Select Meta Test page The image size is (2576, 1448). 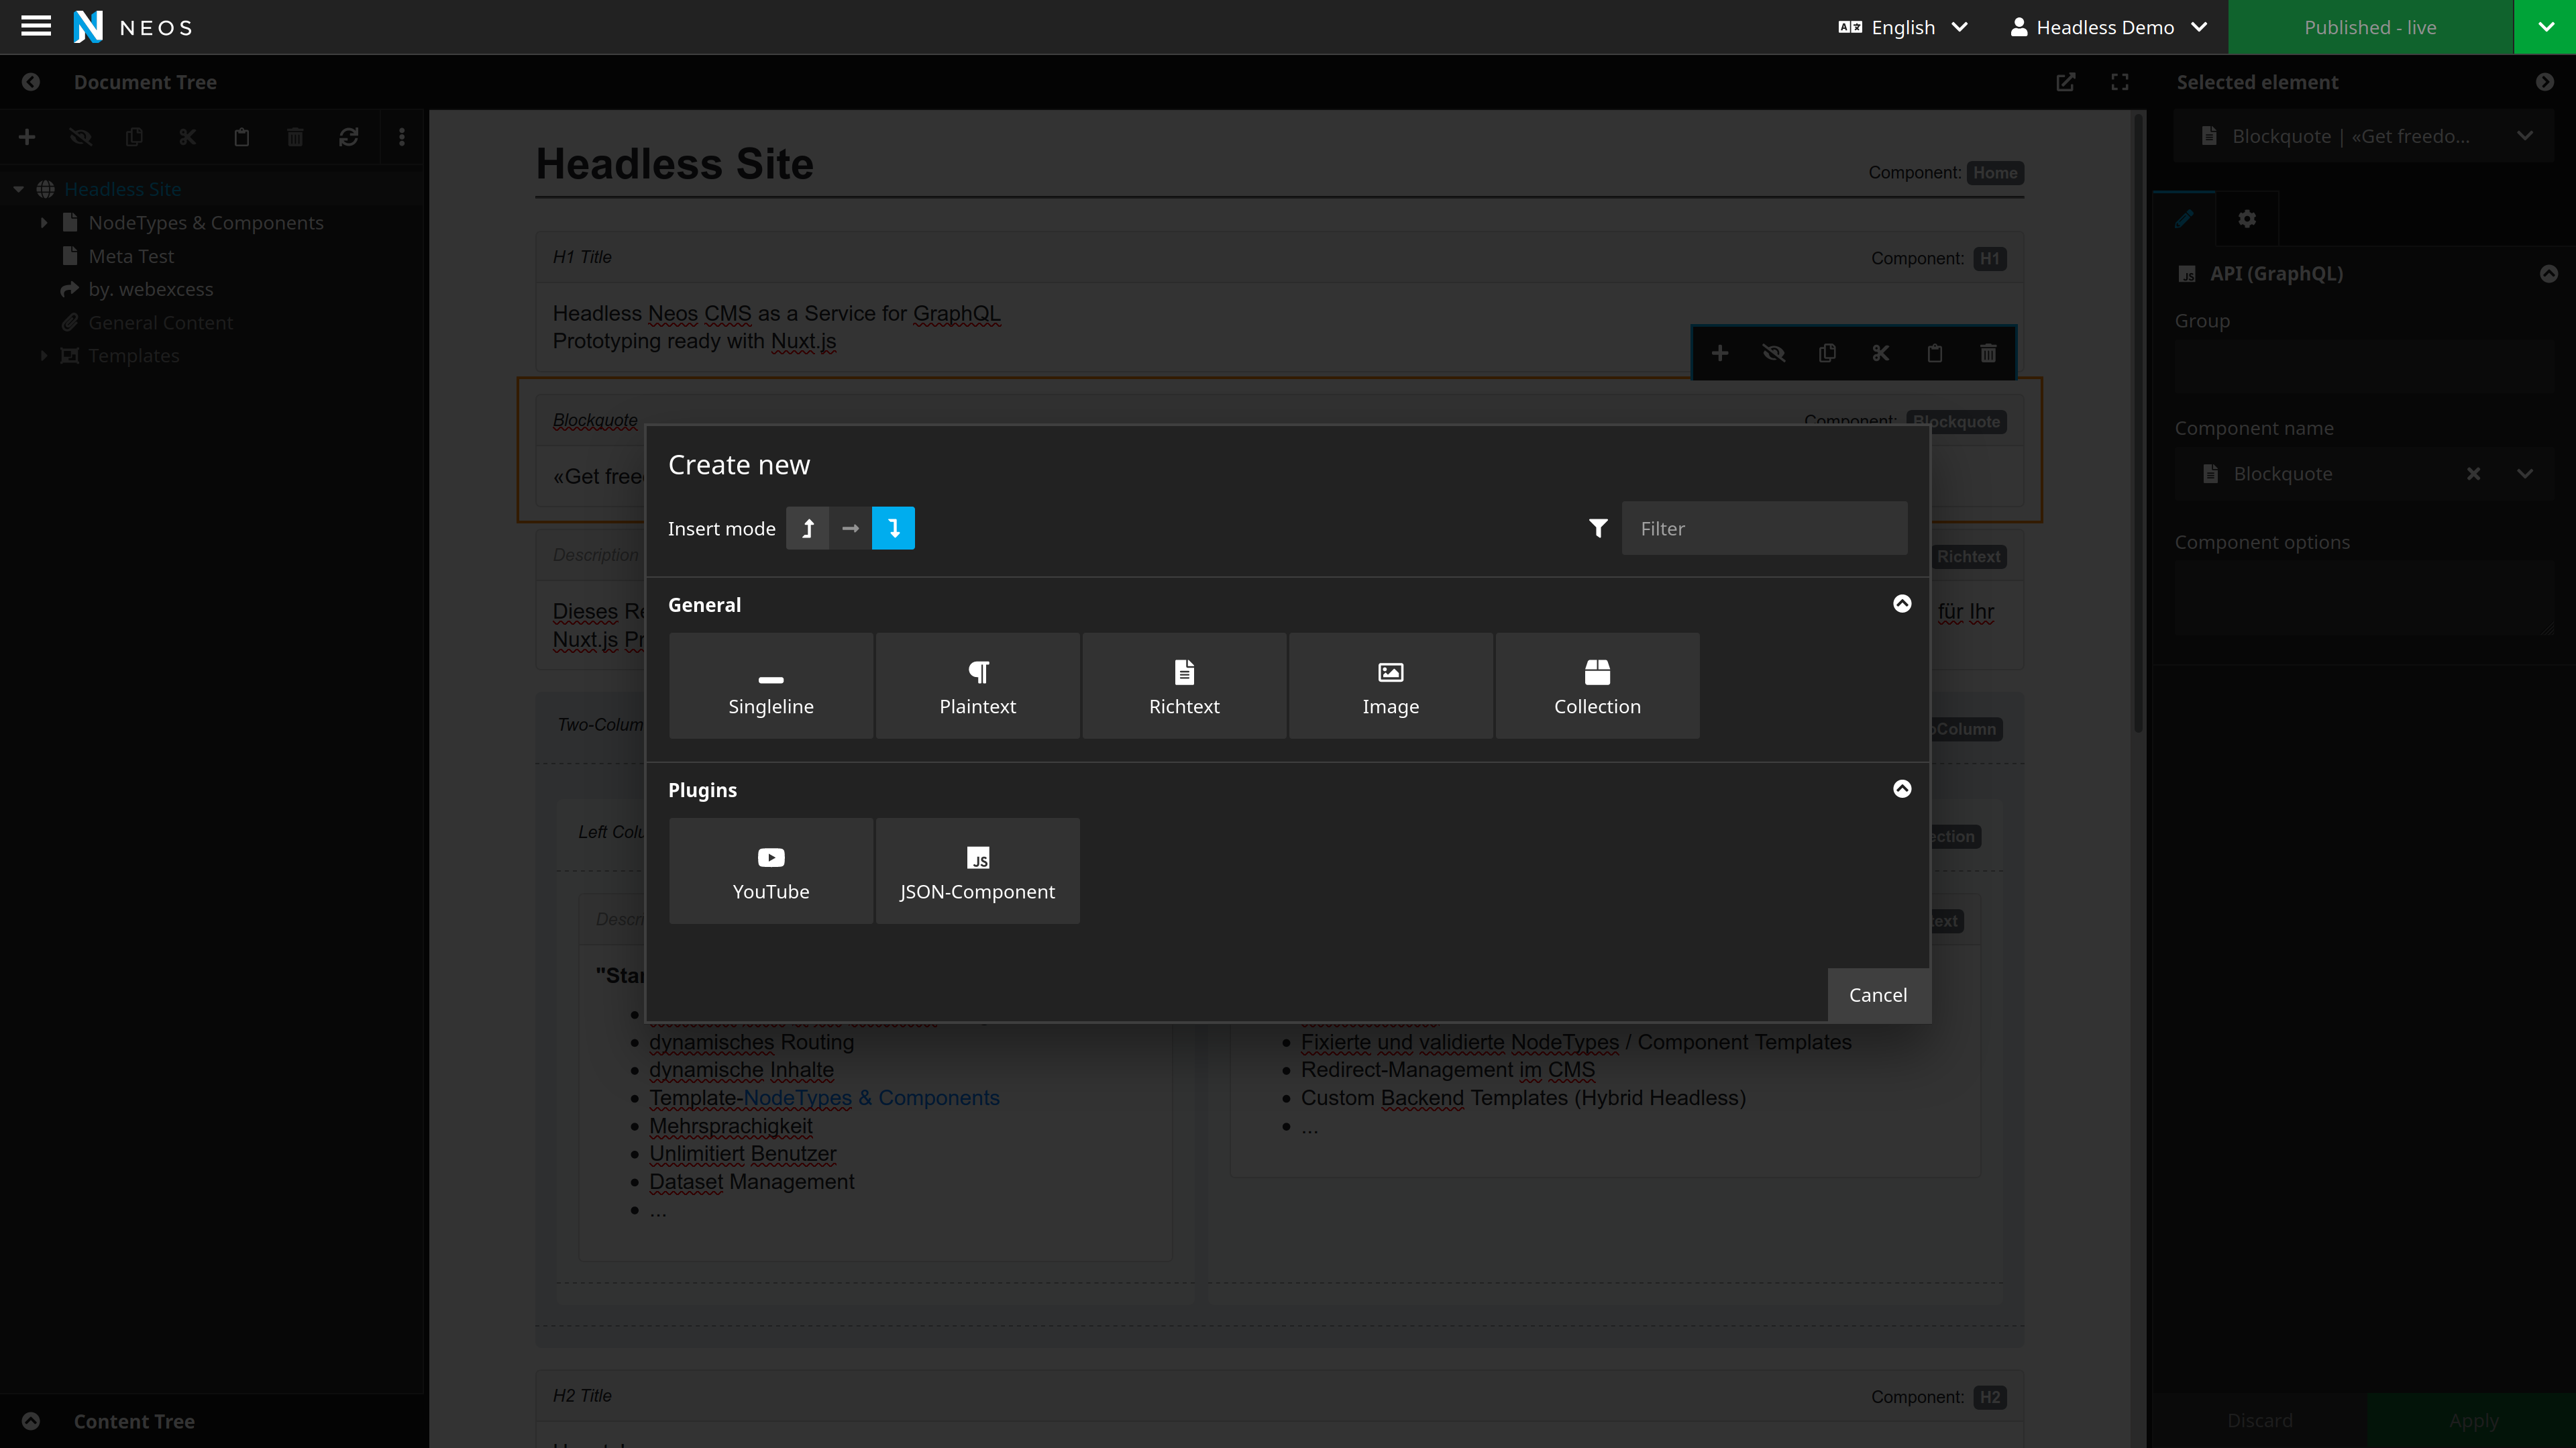(x=131, y=256)
